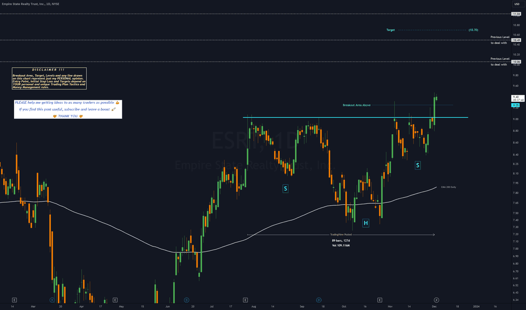Click the Aug label on time axis
Viewport: 526px width, 310px height.
pyautogui.click(x=253, y=306)
